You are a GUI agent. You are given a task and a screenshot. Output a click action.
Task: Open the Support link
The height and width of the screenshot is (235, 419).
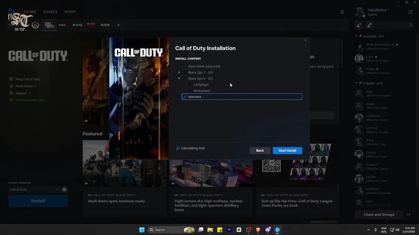tap(20, 93)
